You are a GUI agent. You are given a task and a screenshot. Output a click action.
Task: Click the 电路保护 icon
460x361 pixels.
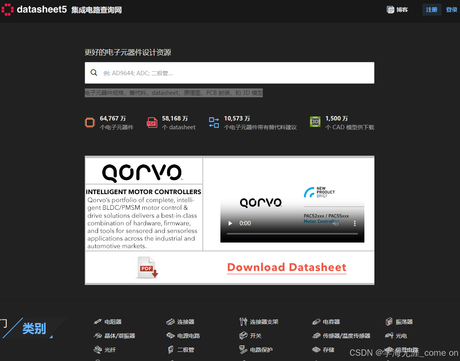(x=243, y=350)
